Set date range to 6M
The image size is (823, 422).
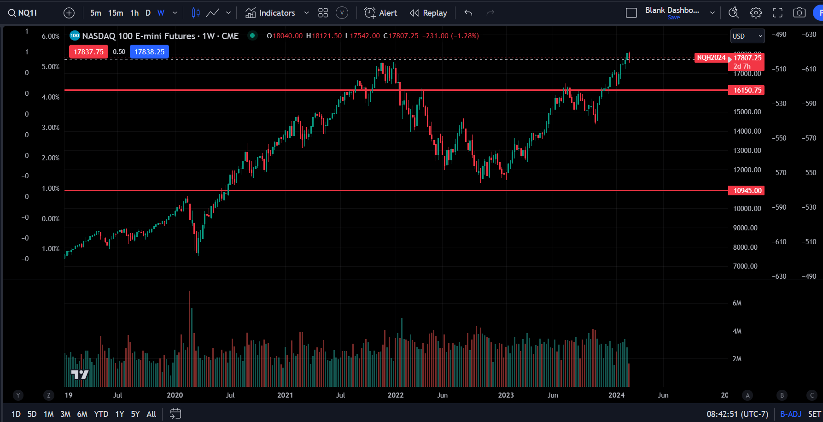[x=82, y=414]
